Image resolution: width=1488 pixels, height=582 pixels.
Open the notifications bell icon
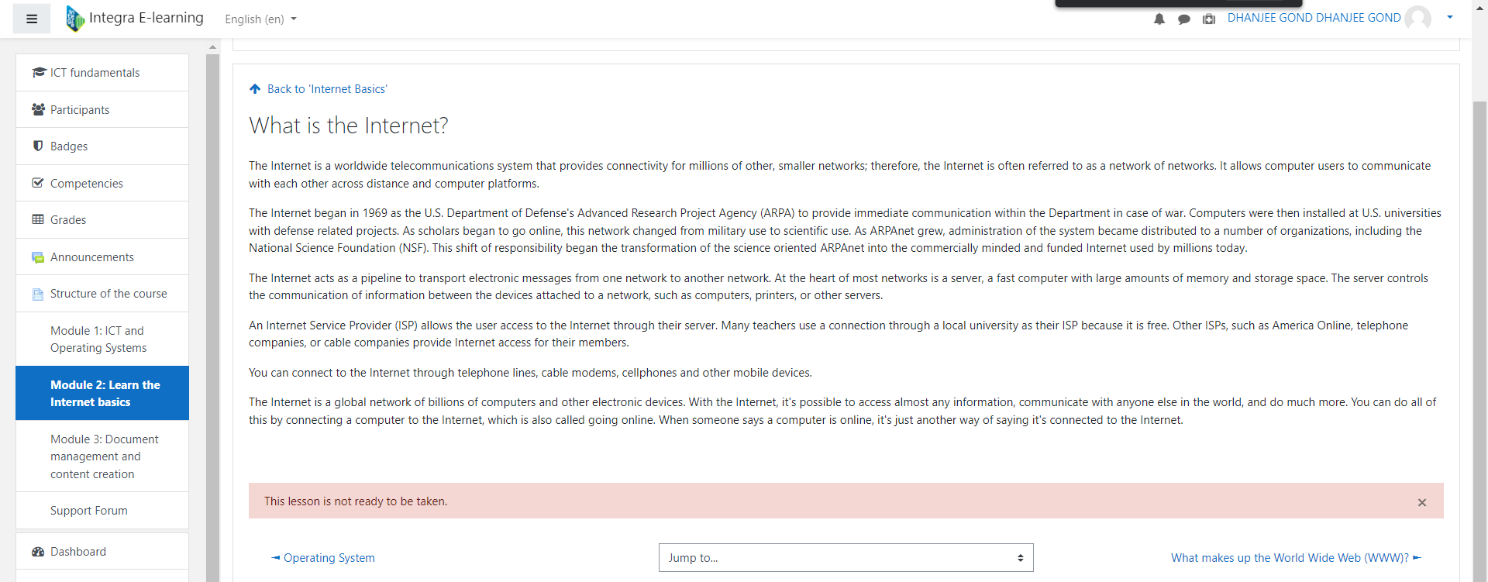[1159, 19]
